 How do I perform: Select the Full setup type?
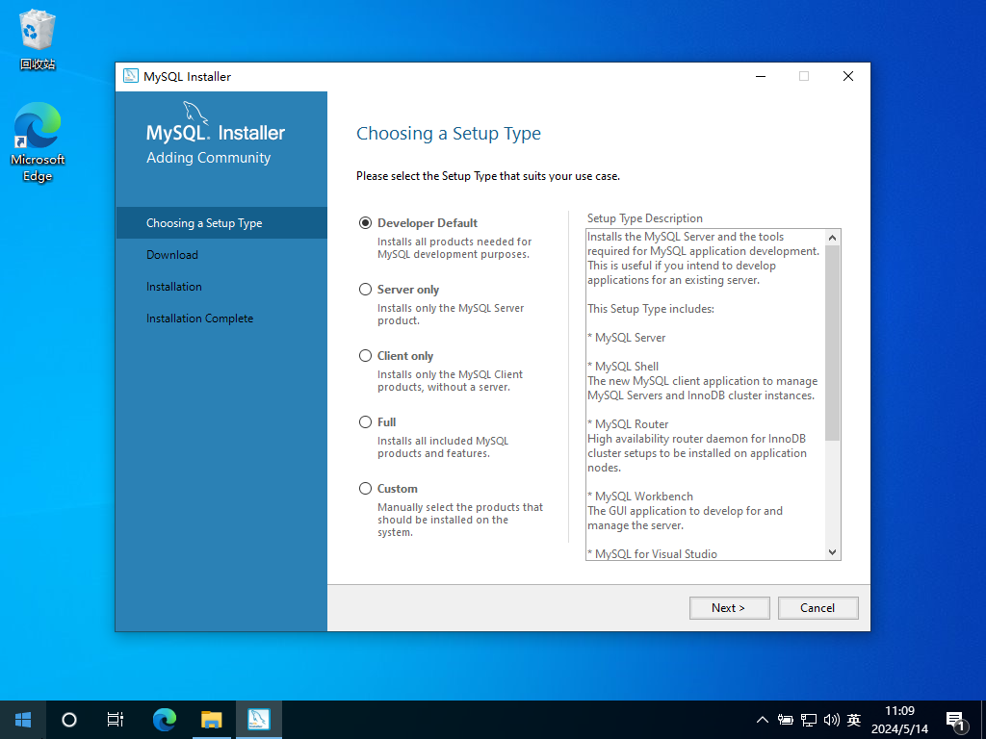(366, 422)
